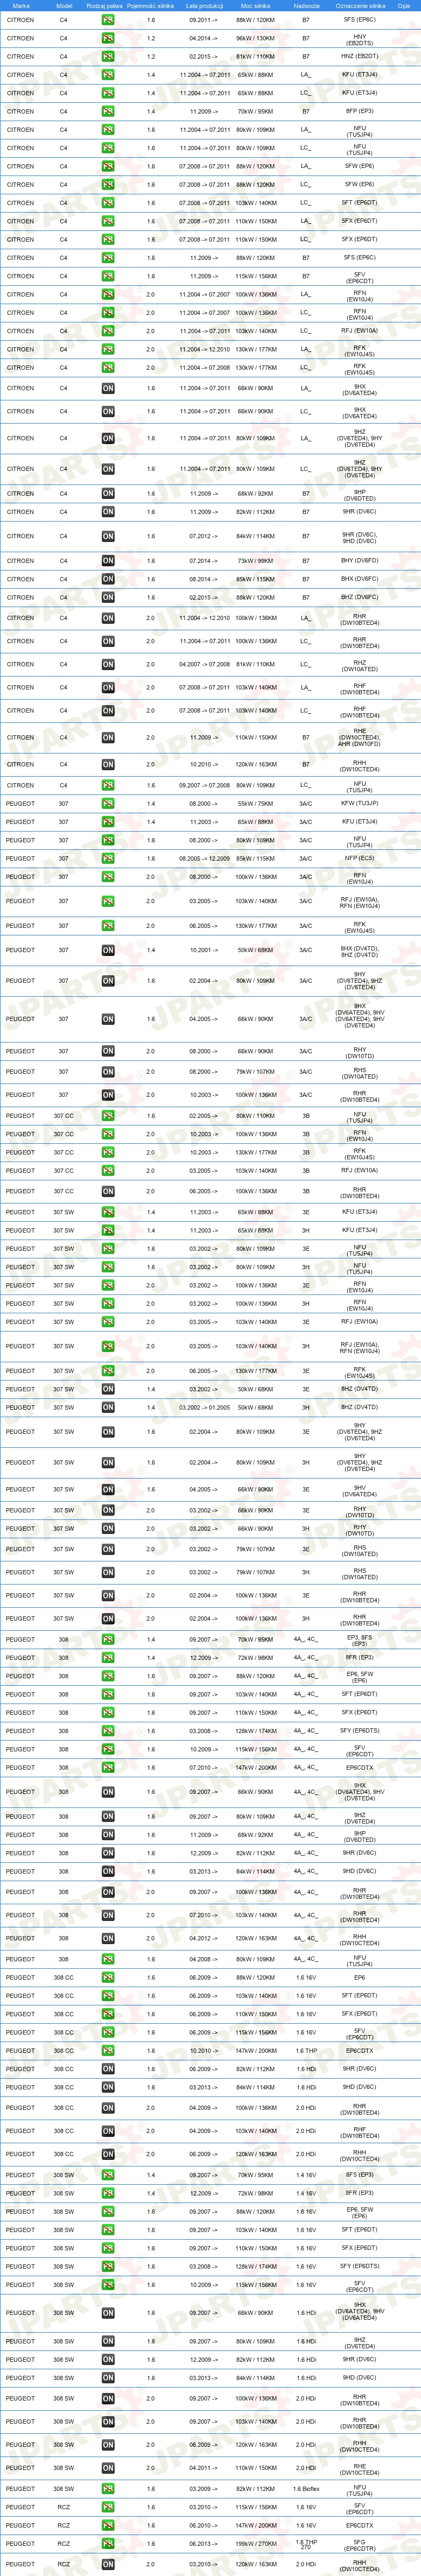Select the '02.2005 ->' date cell in 307 CC row
421x2576 pixels.
(203, 1116)
